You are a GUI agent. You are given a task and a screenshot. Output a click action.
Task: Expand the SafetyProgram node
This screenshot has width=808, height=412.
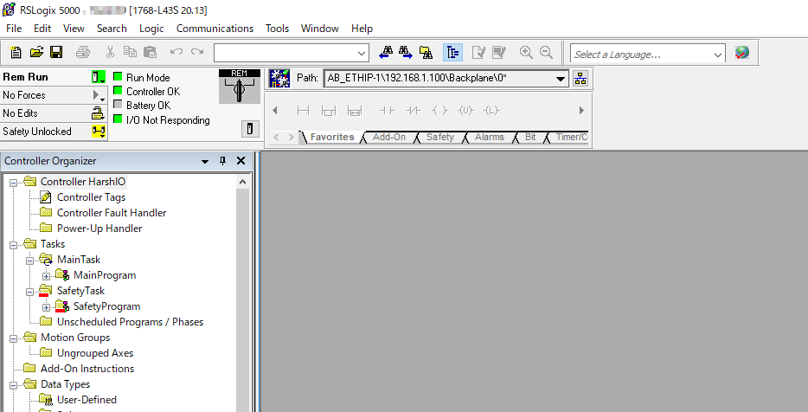click(x=47, y=307)
